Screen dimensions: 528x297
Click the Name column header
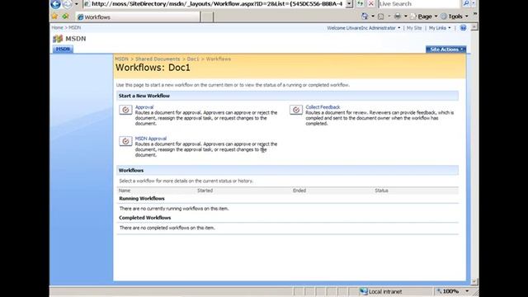[125, 191]
